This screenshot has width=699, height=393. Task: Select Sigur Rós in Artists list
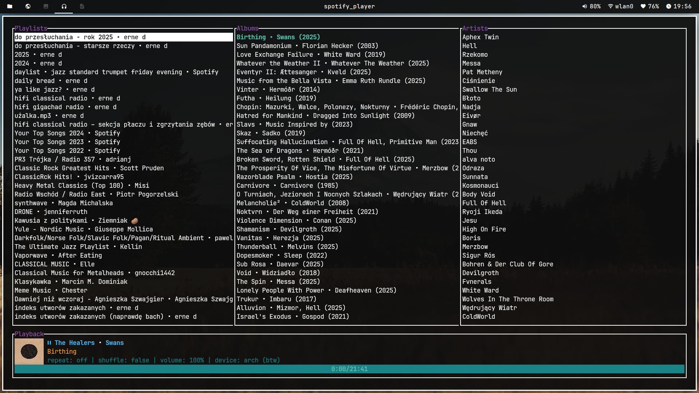click(x=478, y=255)
